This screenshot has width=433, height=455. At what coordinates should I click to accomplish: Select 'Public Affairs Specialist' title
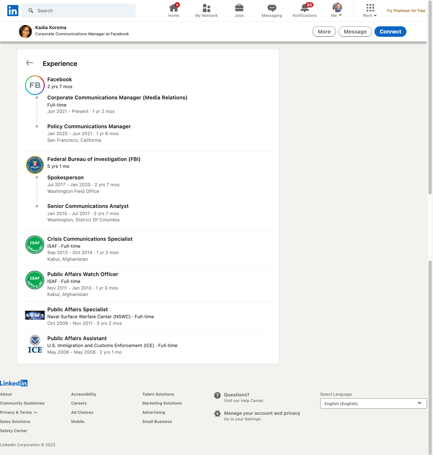[77, 309]
